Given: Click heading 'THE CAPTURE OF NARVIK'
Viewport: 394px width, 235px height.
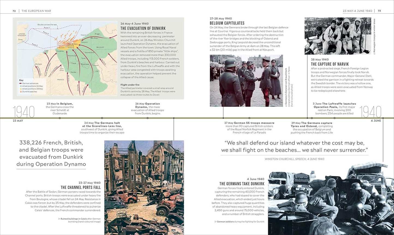Looking at the screenshot, I should pyautogui.click(x=330, y=64).
